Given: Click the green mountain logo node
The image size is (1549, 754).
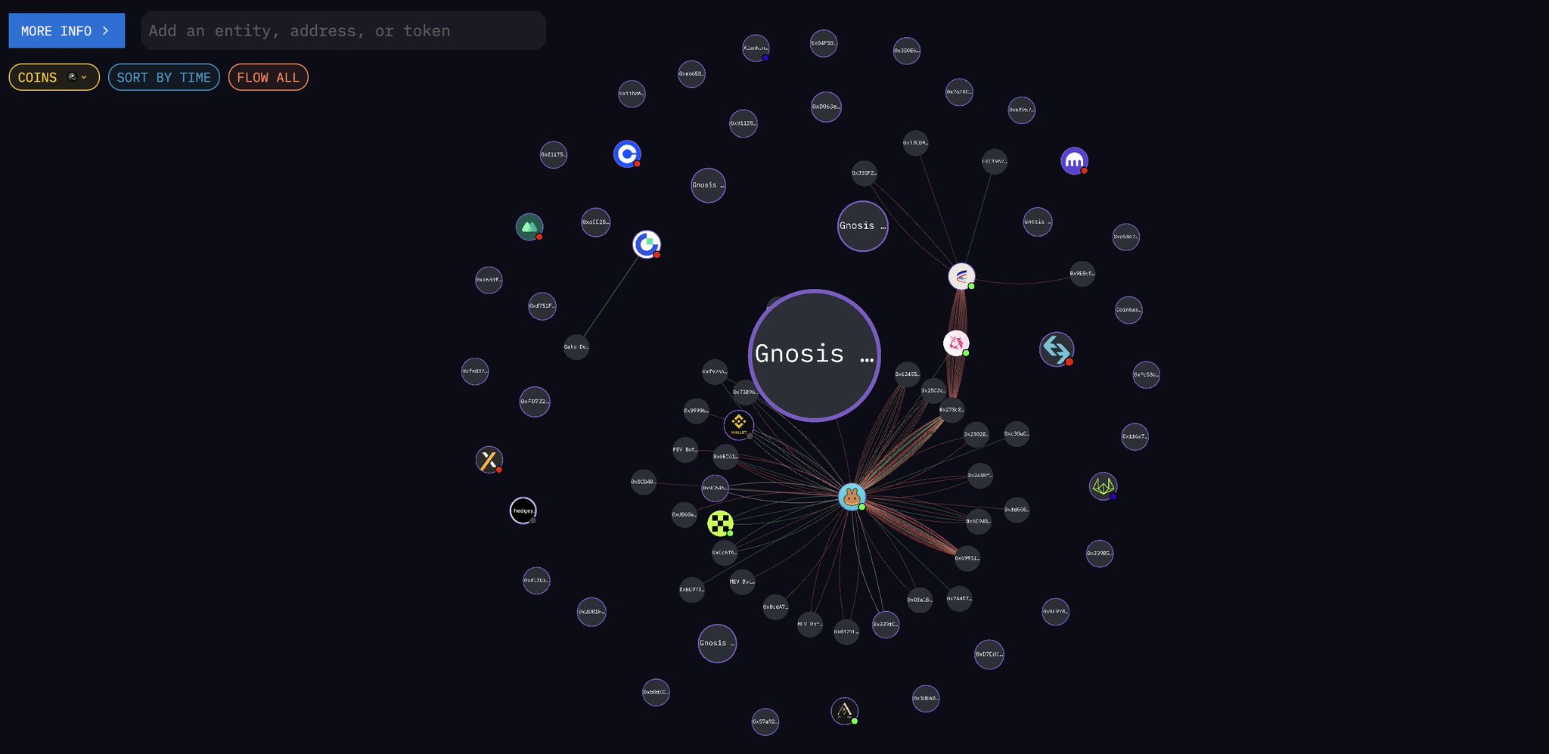Looking at the screenshot, I should (x=529, y=227).
